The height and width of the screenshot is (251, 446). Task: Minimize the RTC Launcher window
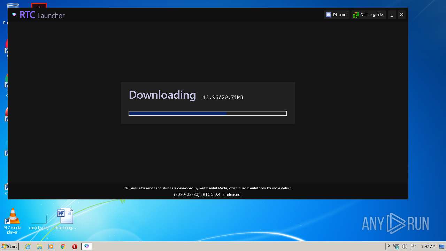(x=392, y=15)
